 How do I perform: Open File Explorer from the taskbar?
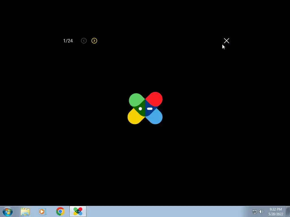point(25,212)
